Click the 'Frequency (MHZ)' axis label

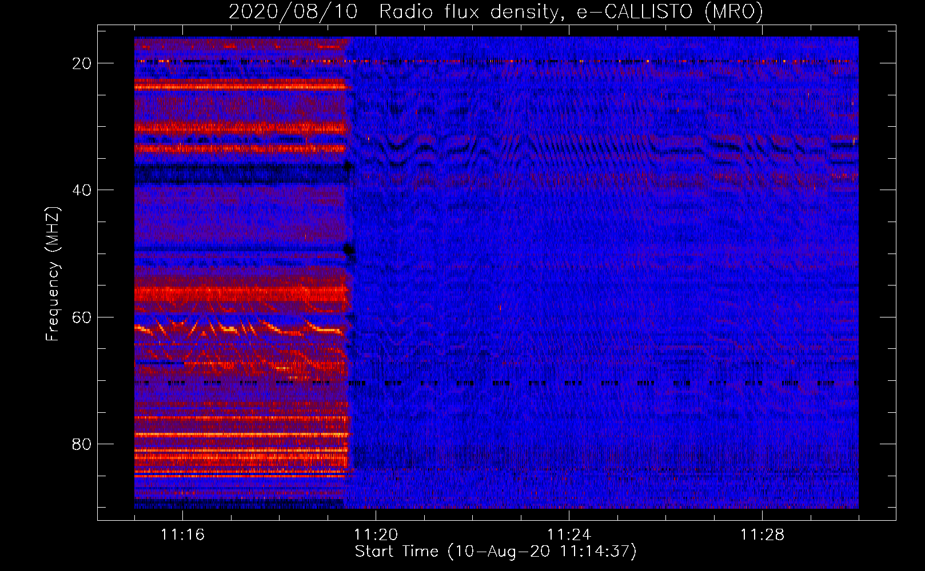click(53, 274)
